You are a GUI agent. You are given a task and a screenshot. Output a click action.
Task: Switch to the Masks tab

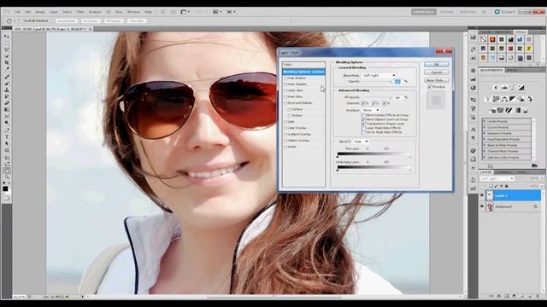[512, 70]
